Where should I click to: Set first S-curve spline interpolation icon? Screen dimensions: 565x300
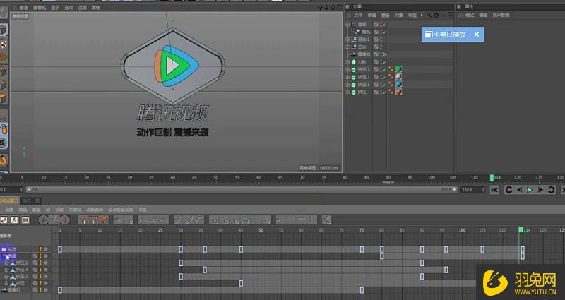click(179, 220)
